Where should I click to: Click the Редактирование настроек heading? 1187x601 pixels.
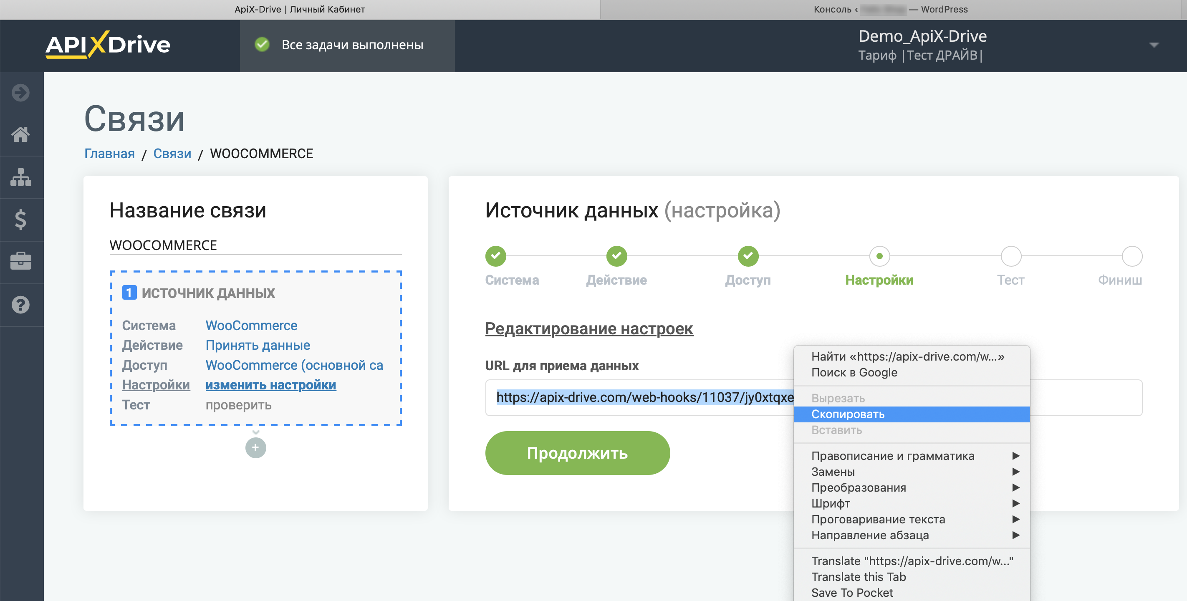[x=589, y=328]
